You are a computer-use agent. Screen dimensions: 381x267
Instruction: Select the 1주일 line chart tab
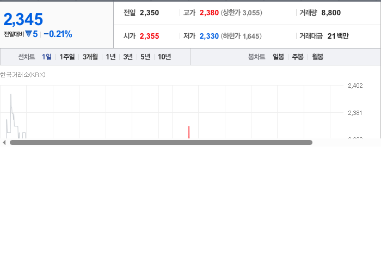[x=67, y=57]
